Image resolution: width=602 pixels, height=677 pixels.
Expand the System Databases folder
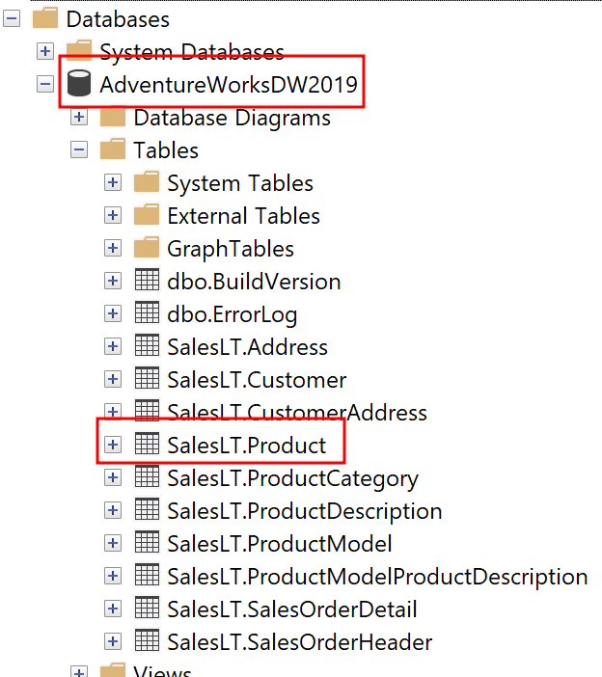(x=45, y=51)
